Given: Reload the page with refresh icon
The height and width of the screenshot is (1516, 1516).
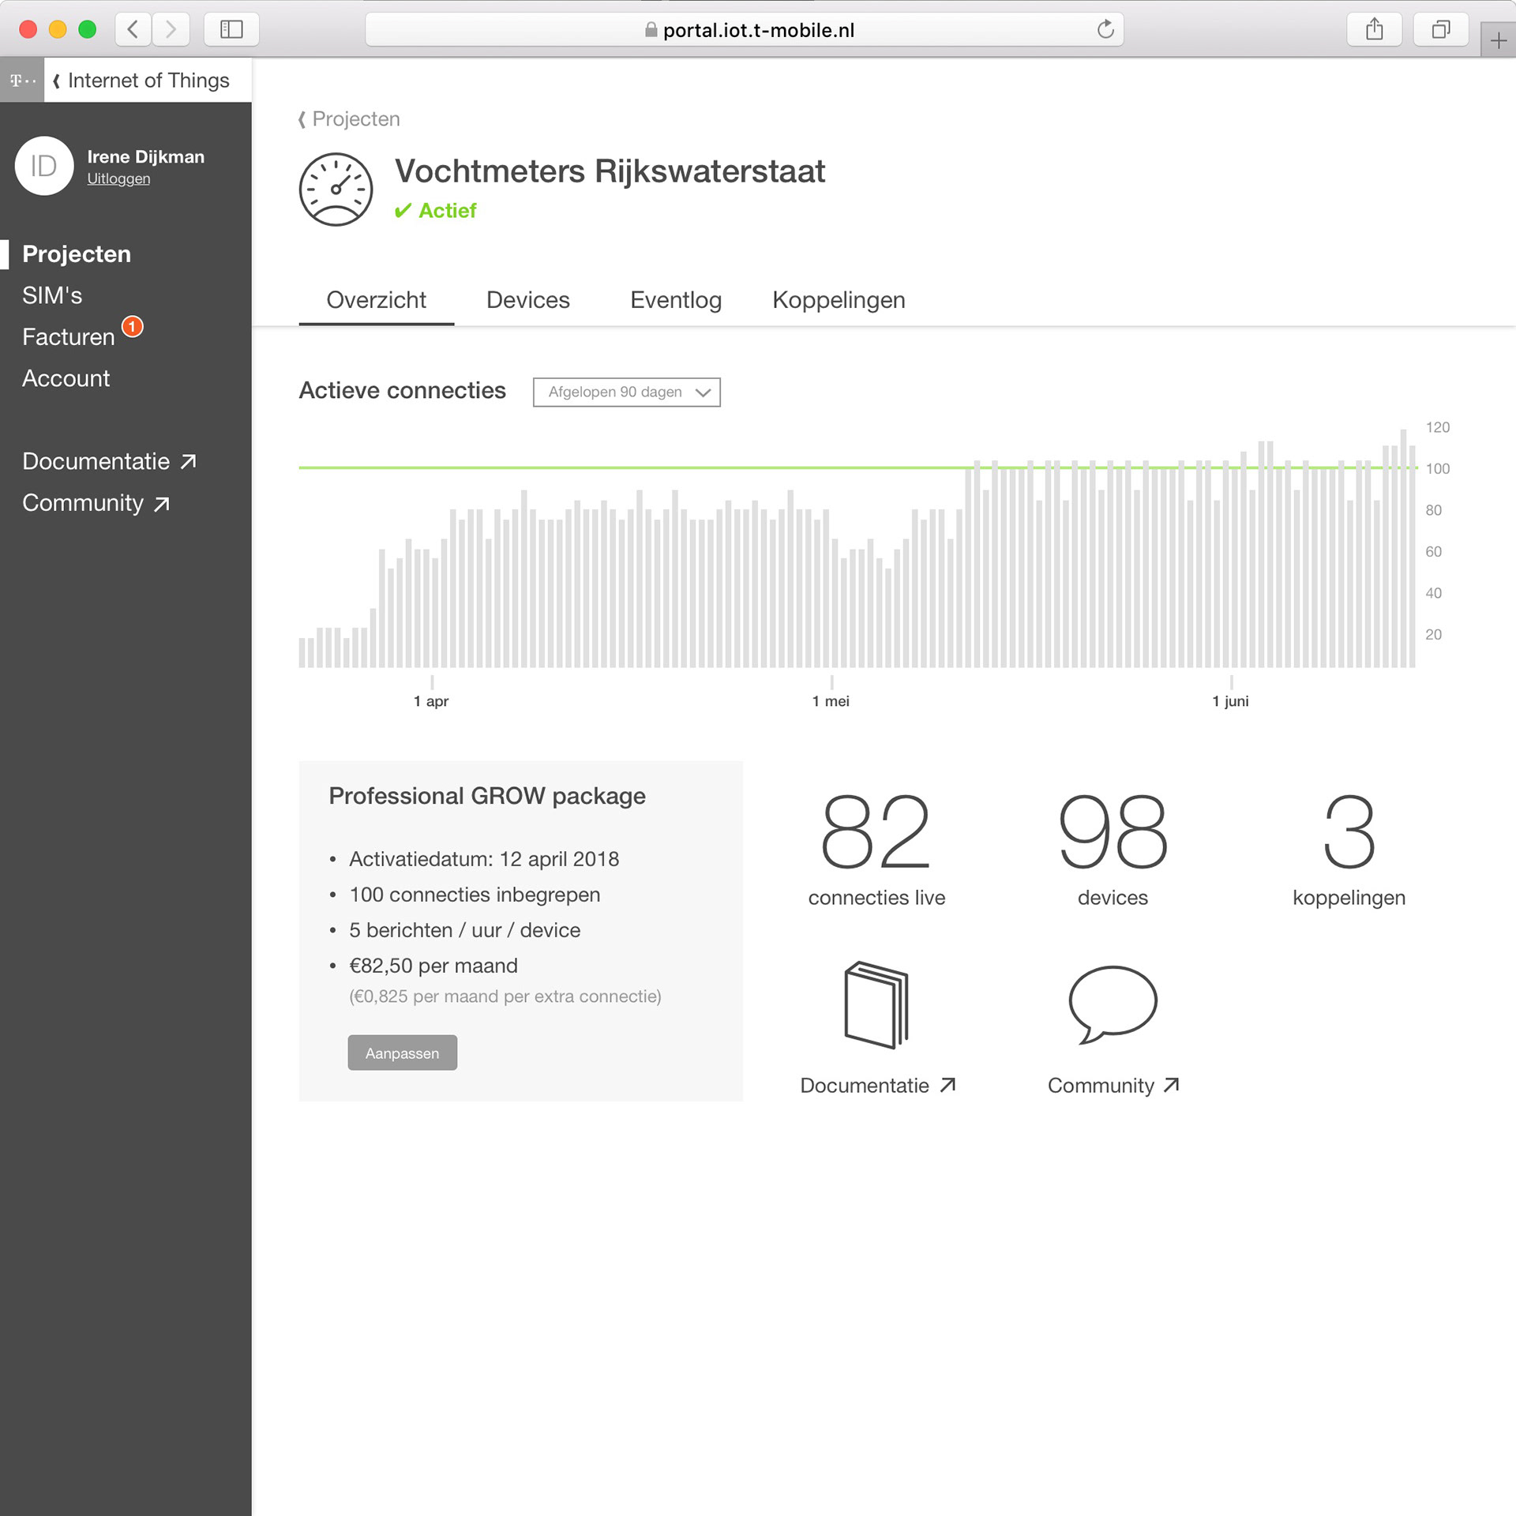Looking at the screenshot, I should tap(1105, 30).
